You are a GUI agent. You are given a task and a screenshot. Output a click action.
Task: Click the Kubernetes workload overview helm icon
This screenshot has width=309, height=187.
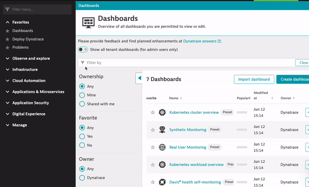[x=162, y=165]
